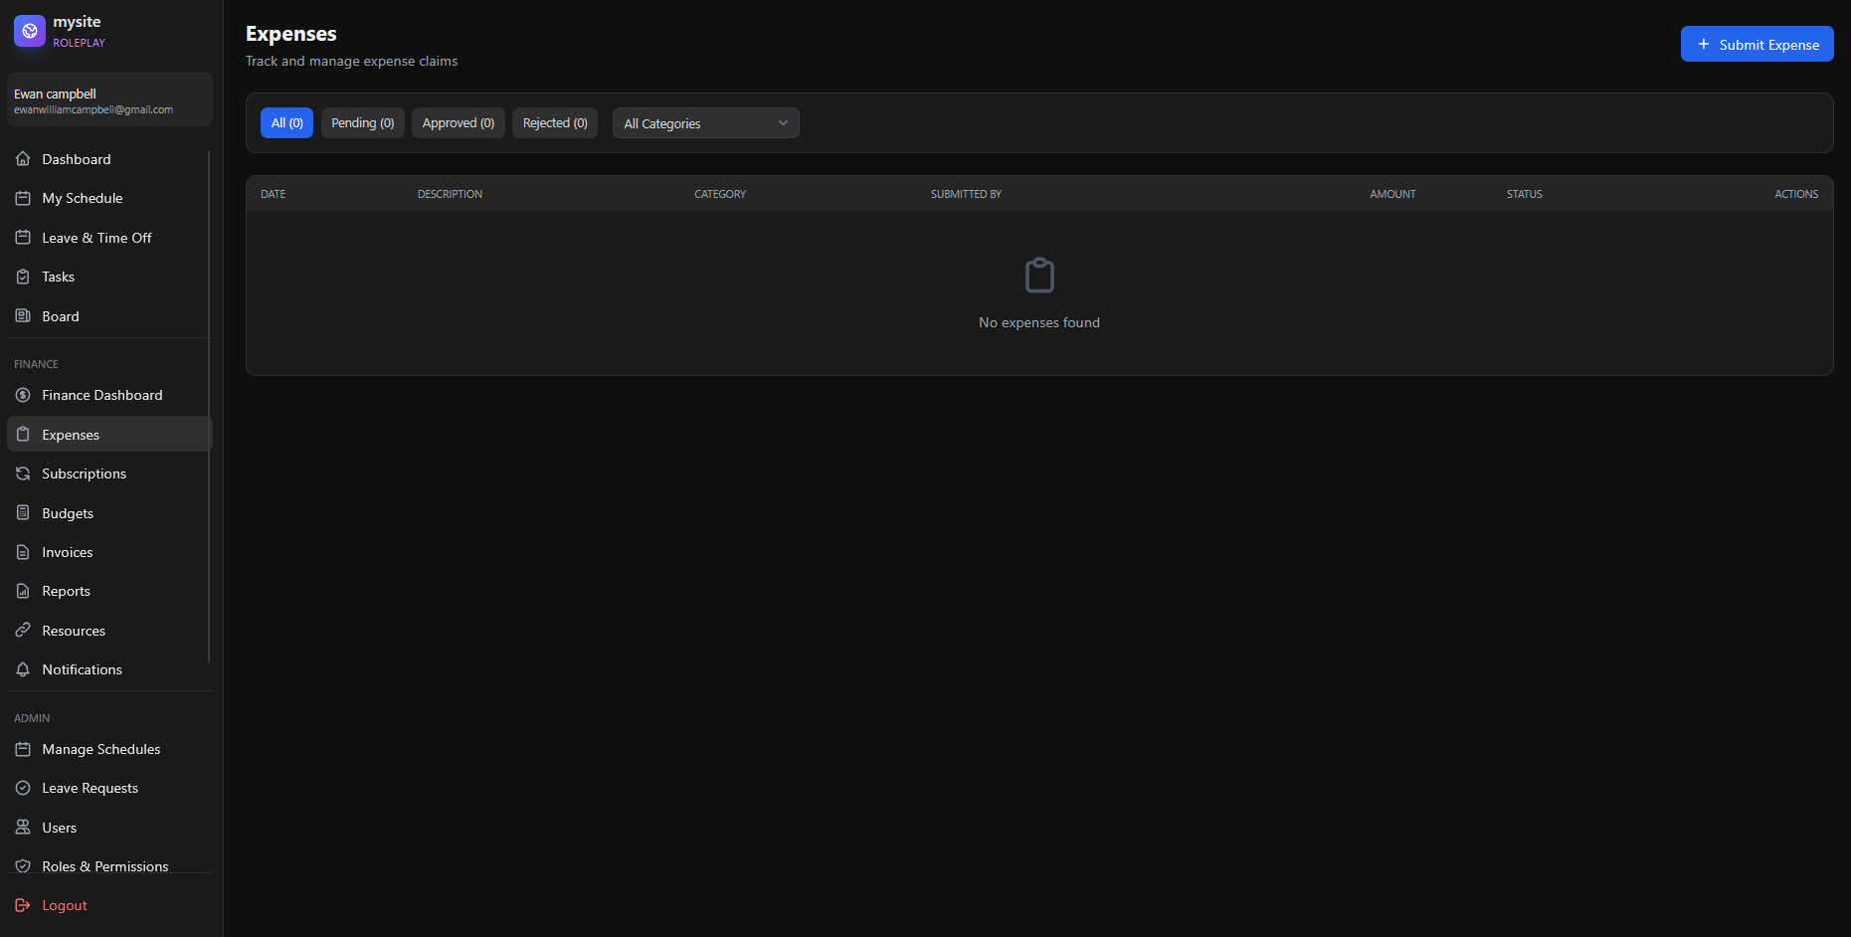This screenshot has width=1851, height=937.
Task: Switch to Approved (0) expenses filter
Action: pyautogui.click(x=458, y=123)
